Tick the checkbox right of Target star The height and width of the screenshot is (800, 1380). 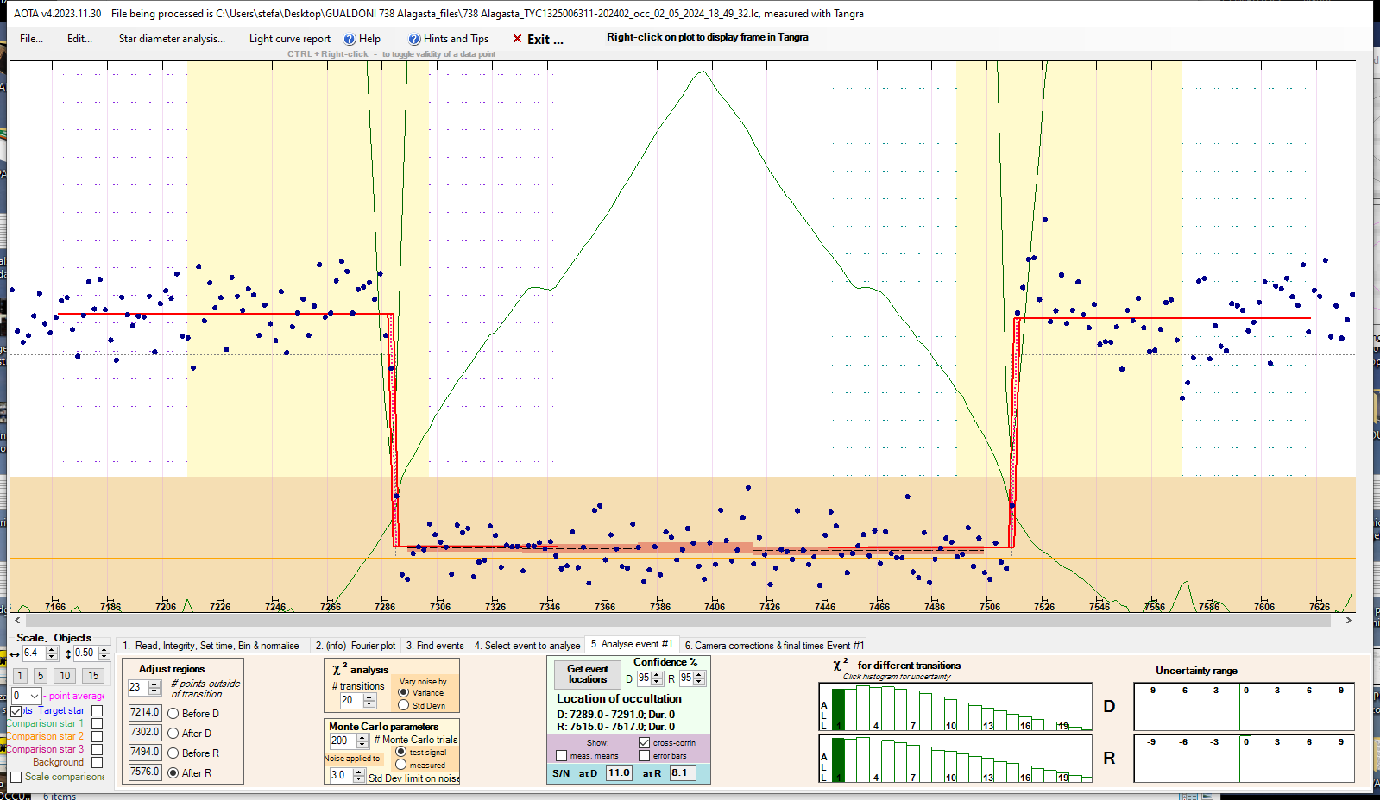[97, 711]
